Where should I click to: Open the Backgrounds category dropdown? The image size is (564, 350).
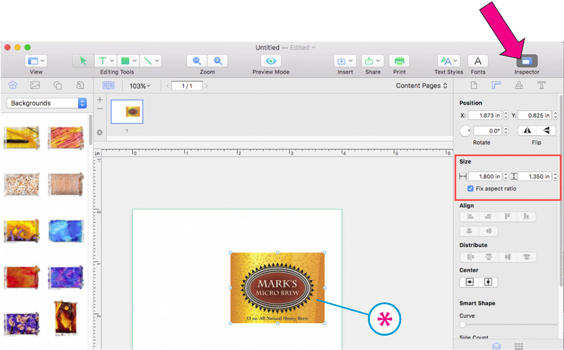[x=47, y=103]
